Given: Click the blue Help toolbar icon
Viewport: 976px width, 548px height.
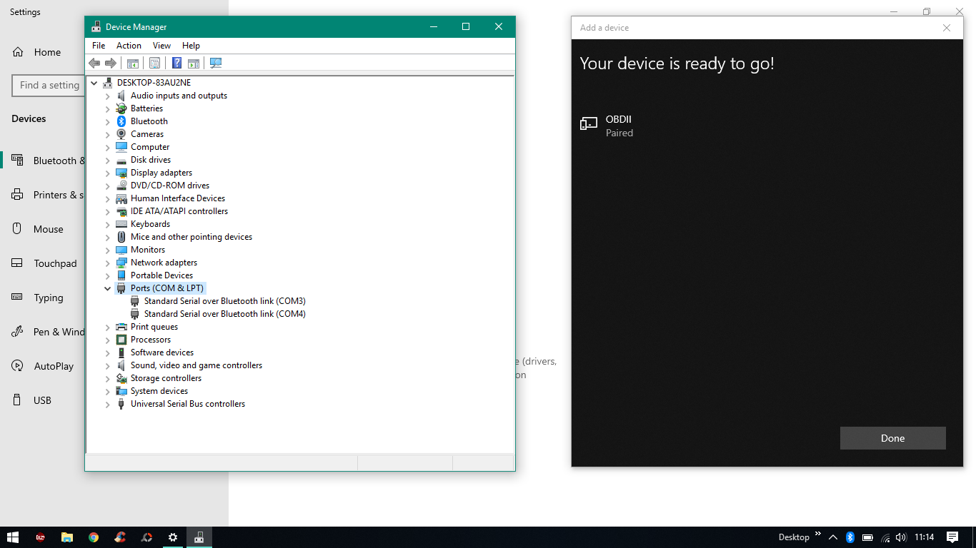Looking at the screenshot, I should (x=176, y=63).
